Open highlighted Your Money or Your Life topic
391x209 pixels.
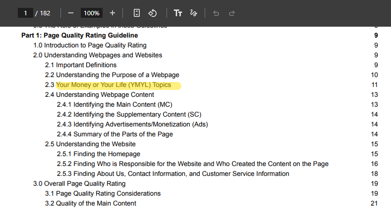[x=113, y=85]
